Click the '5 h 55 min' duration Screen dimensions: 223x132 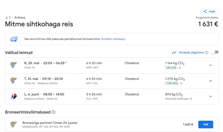[94, 94]
